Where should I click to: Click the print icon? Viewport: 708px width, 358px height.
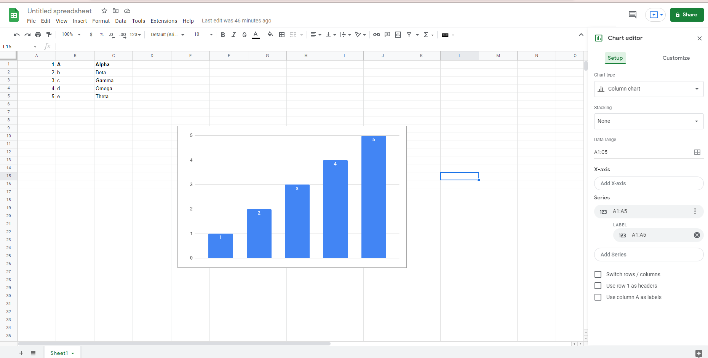[38, 35]
